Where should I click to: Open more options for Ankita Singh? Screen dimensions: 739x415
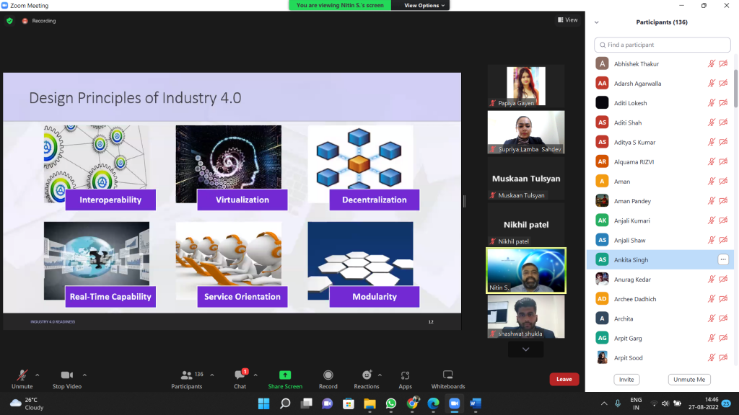(x=723, y=259)
